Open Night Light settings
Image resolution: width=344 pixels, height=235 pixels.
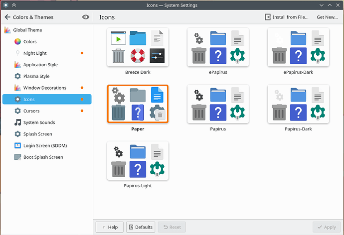[35, 53]
